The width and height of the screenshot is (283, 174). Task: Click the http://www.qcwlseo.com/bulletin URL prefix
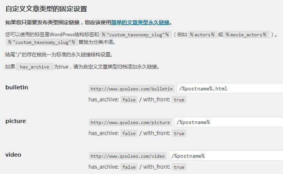pos(131,89)
